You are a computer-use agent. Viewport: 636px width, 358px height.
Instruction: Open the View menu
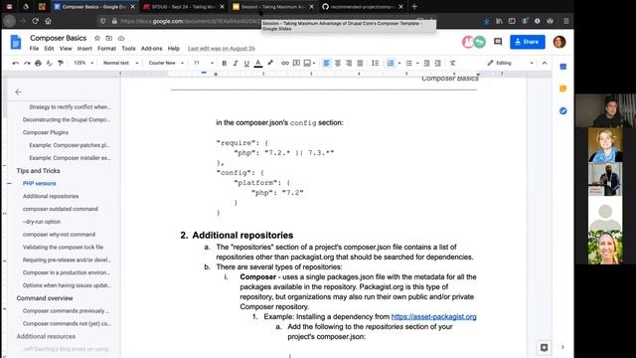coord(66,49)
